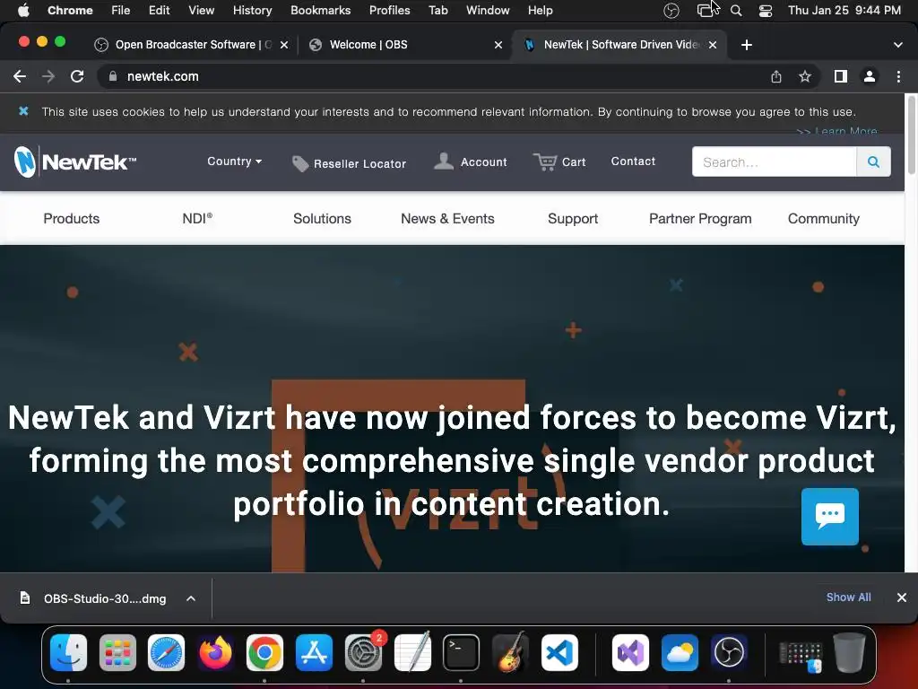The height and width of the screenshot is (689, 918).
Task: Open Products navigation item
Action: pyautogui.click(x=72, y=219)
